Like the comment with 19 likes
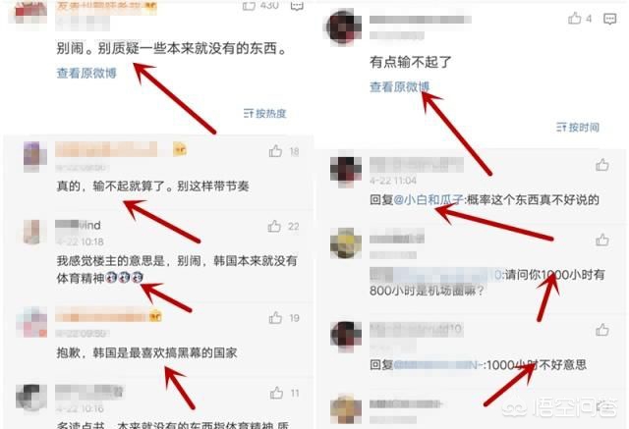This screenshot has height=429, width=629. click(x=275, y=318)
